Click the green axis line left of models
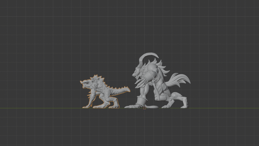 click(x=38, y=108)
